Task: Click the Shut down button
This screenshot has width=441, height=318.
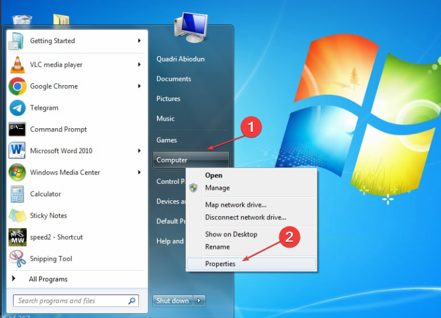Action: pos(173,300)
